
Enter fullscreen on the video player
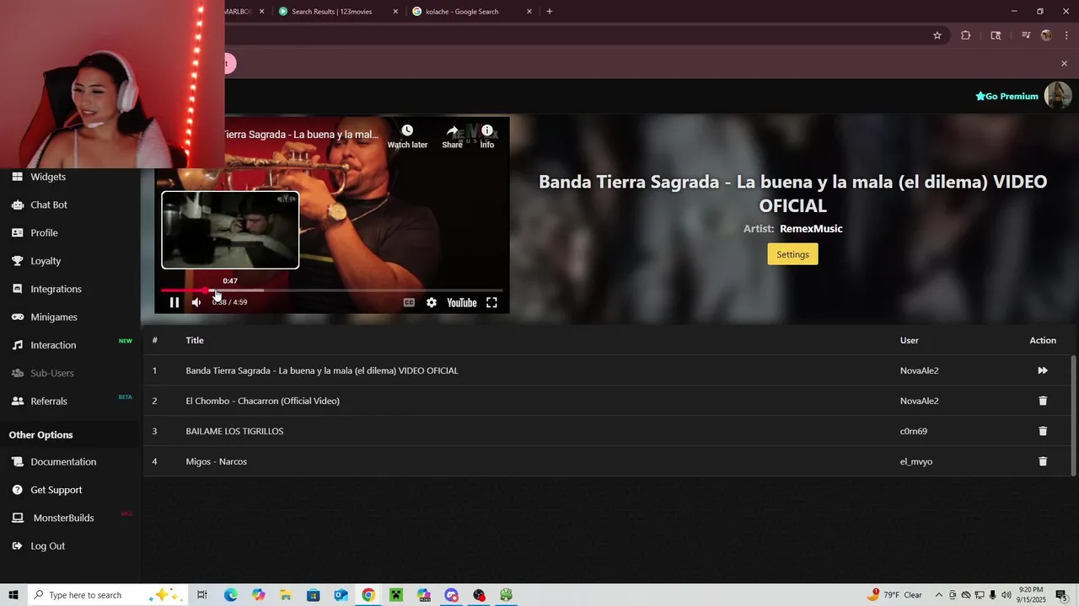coord(491,302)
